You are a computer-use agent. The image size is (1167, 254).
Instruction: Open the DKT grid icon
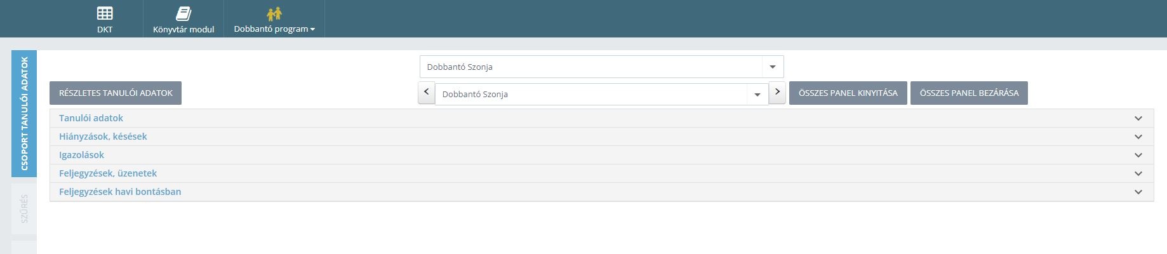[105, 13]
